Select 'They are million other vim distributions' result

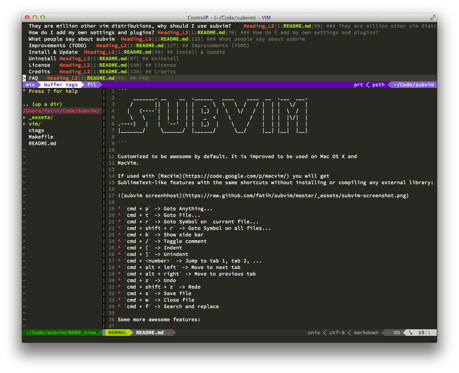point(230,26)
